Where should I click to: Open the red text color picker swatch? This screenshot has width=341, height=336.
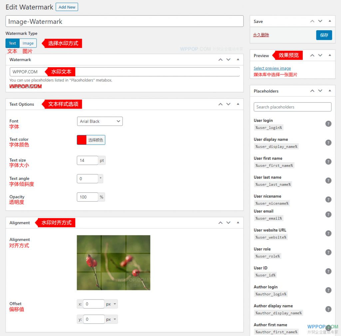point(82,140)
